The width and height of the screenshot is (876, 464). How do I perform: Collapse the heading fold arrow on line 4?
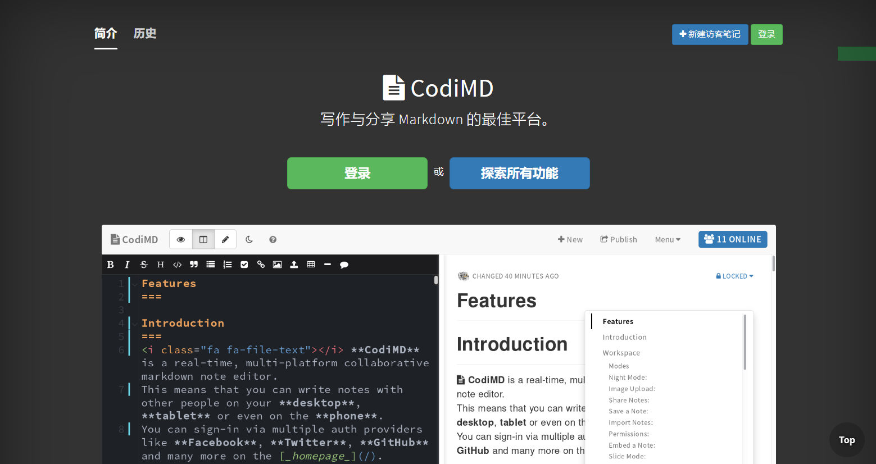coord(134,324)
